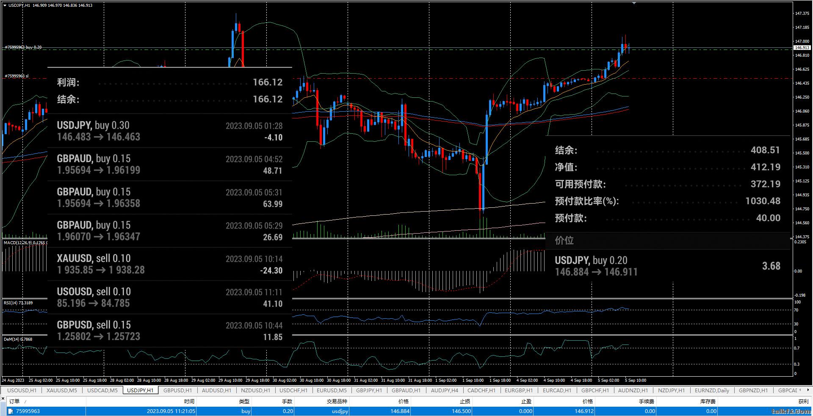Sort orders by 手续费 column header
813x416 pixels.
click(x=625, y=401)
